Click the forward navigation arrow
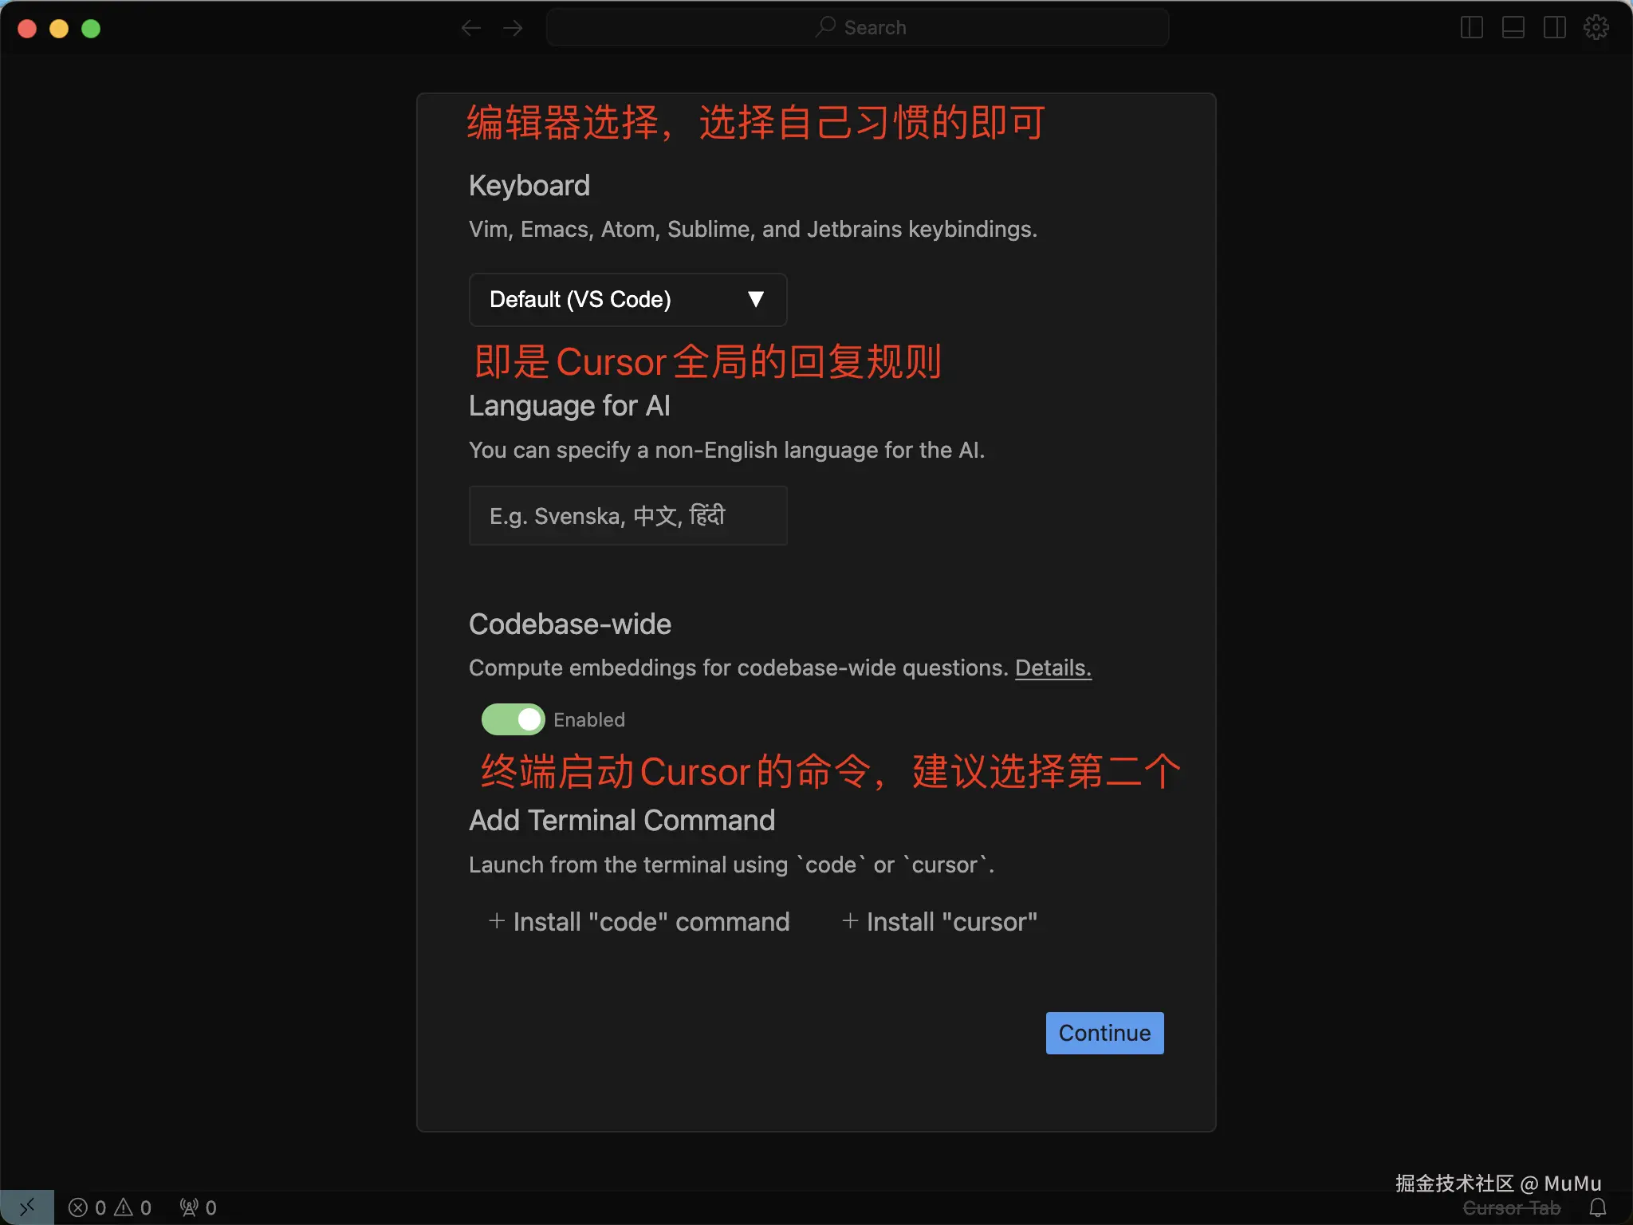 [513, 28]
